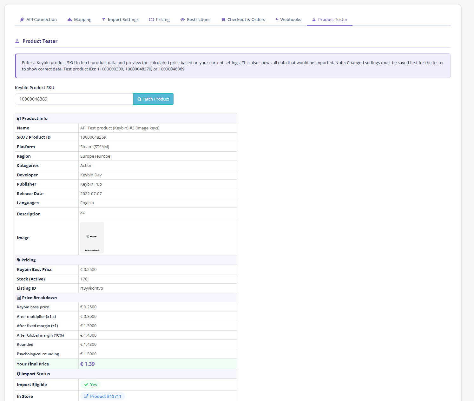
Task: Click the final price value € 1.39
Action: click(88, 364)
